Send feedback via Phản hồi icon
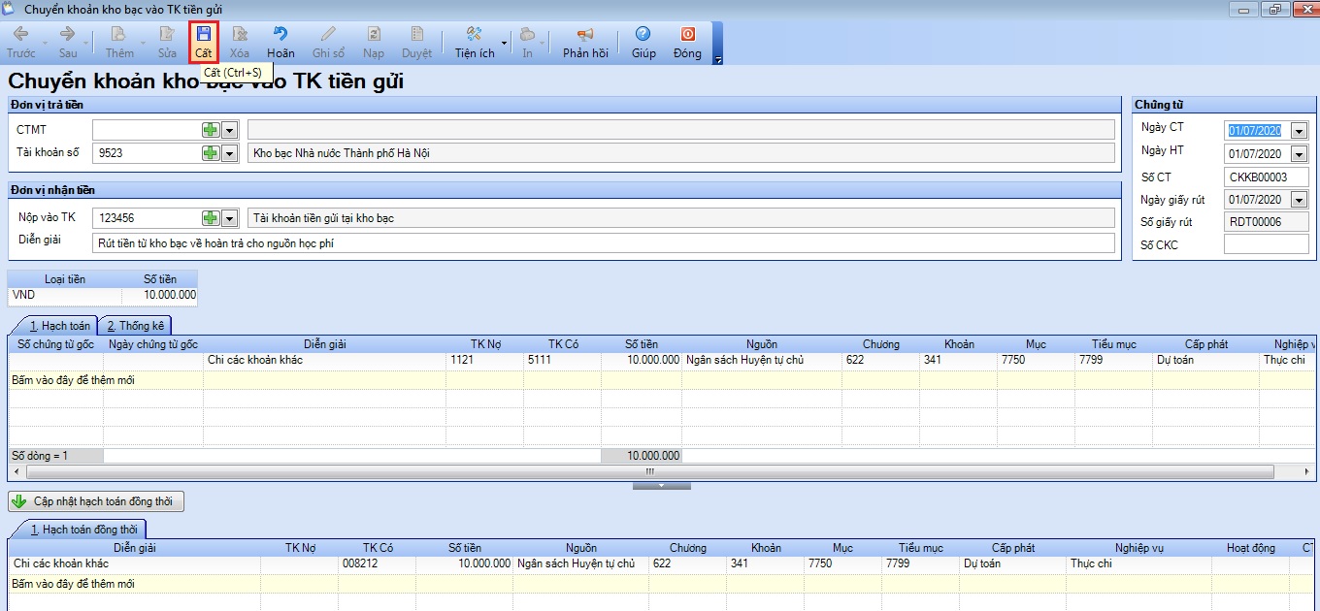The image size is (1320, 611). point(585,43)
